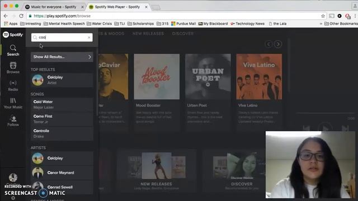
Task: Reload the page
Action: [21, 16]
